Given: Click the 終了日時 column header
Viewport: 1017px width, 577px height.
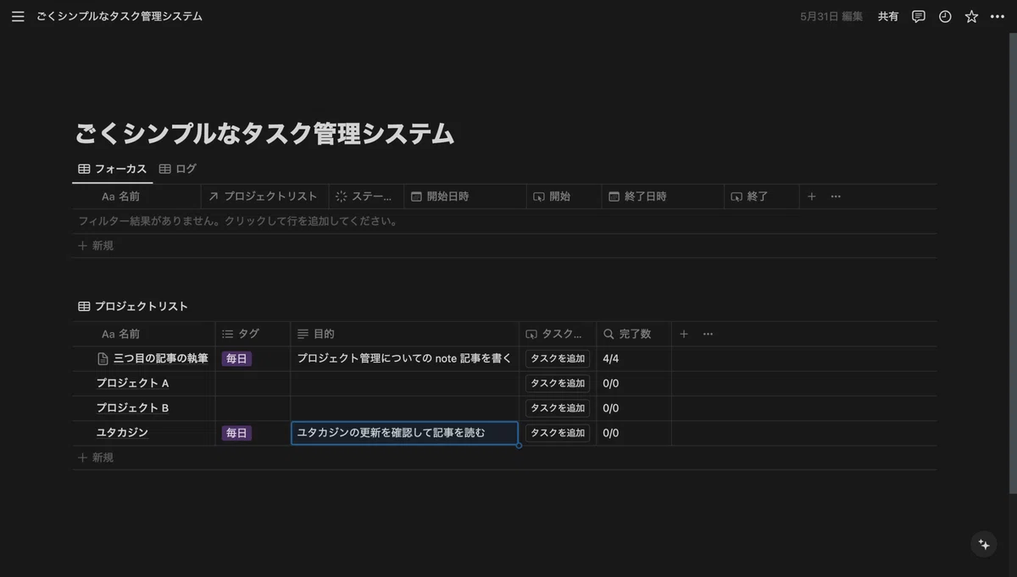Looking at the screenshot, I should tap(663, 197).
